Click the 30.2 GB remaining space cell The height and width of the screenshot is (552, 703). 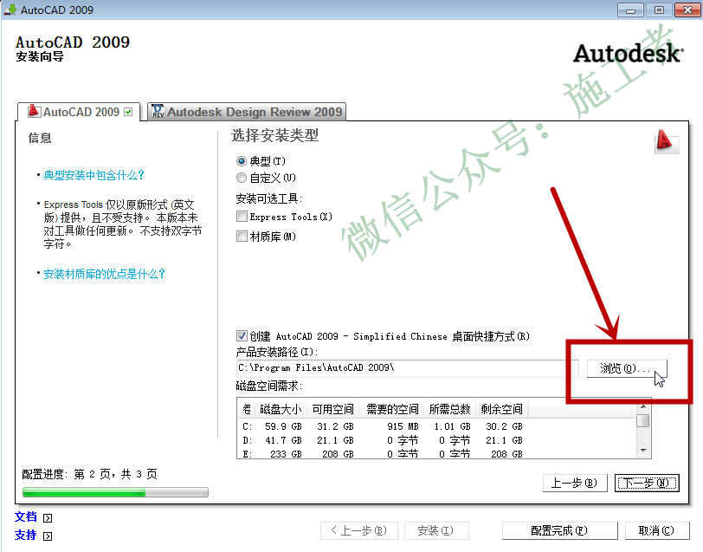[x=505, y=426]
